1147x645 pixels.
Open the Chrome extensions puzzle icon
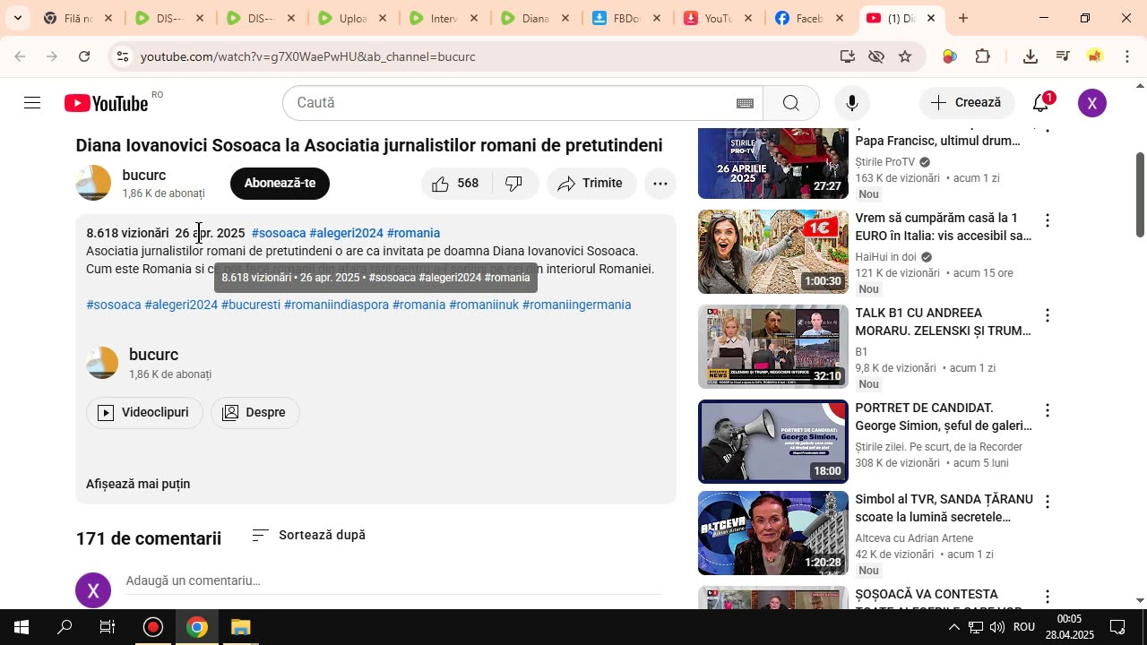pyautogui.click(x=983, y=56)
